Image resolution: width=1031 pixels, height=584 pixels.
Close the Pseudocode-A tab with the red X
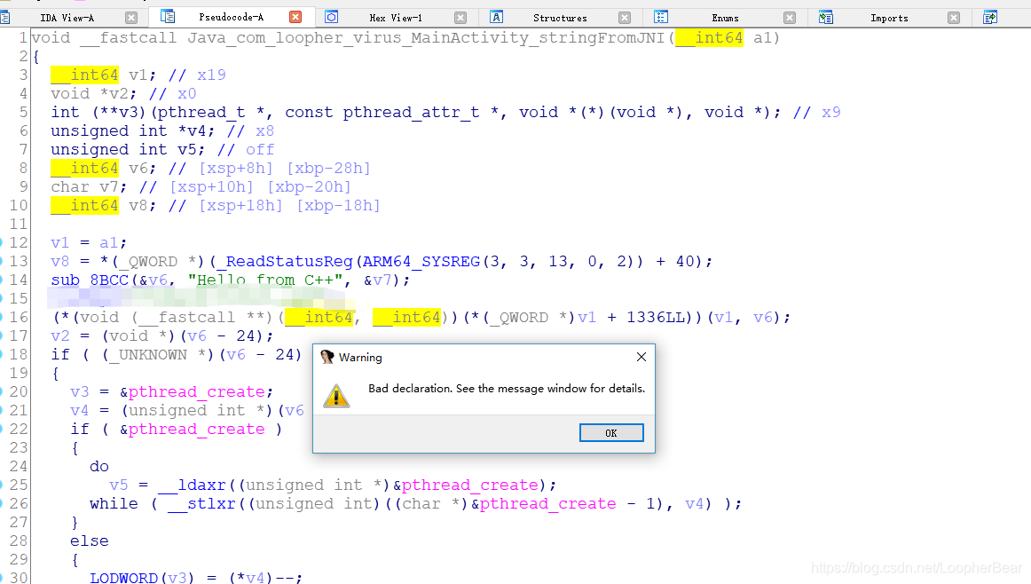click(x=295, y=17)
